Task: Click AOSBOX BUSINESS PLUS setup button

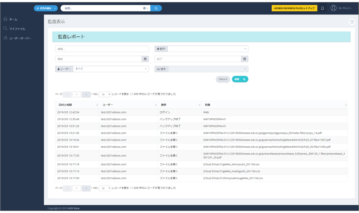Action: click(x=294, y=8)
